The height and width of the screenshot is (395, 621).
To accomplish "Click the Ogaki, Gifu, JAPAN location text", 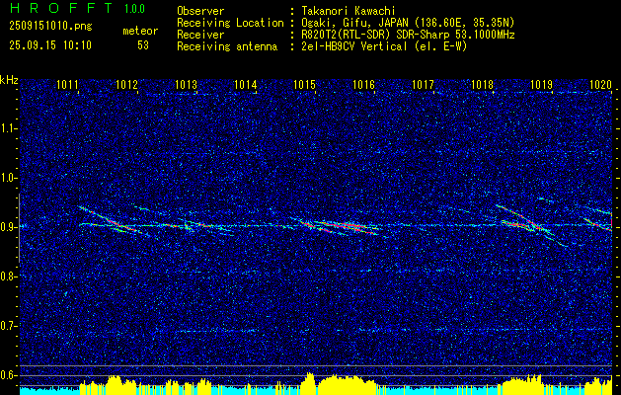I will click(408, 23).
